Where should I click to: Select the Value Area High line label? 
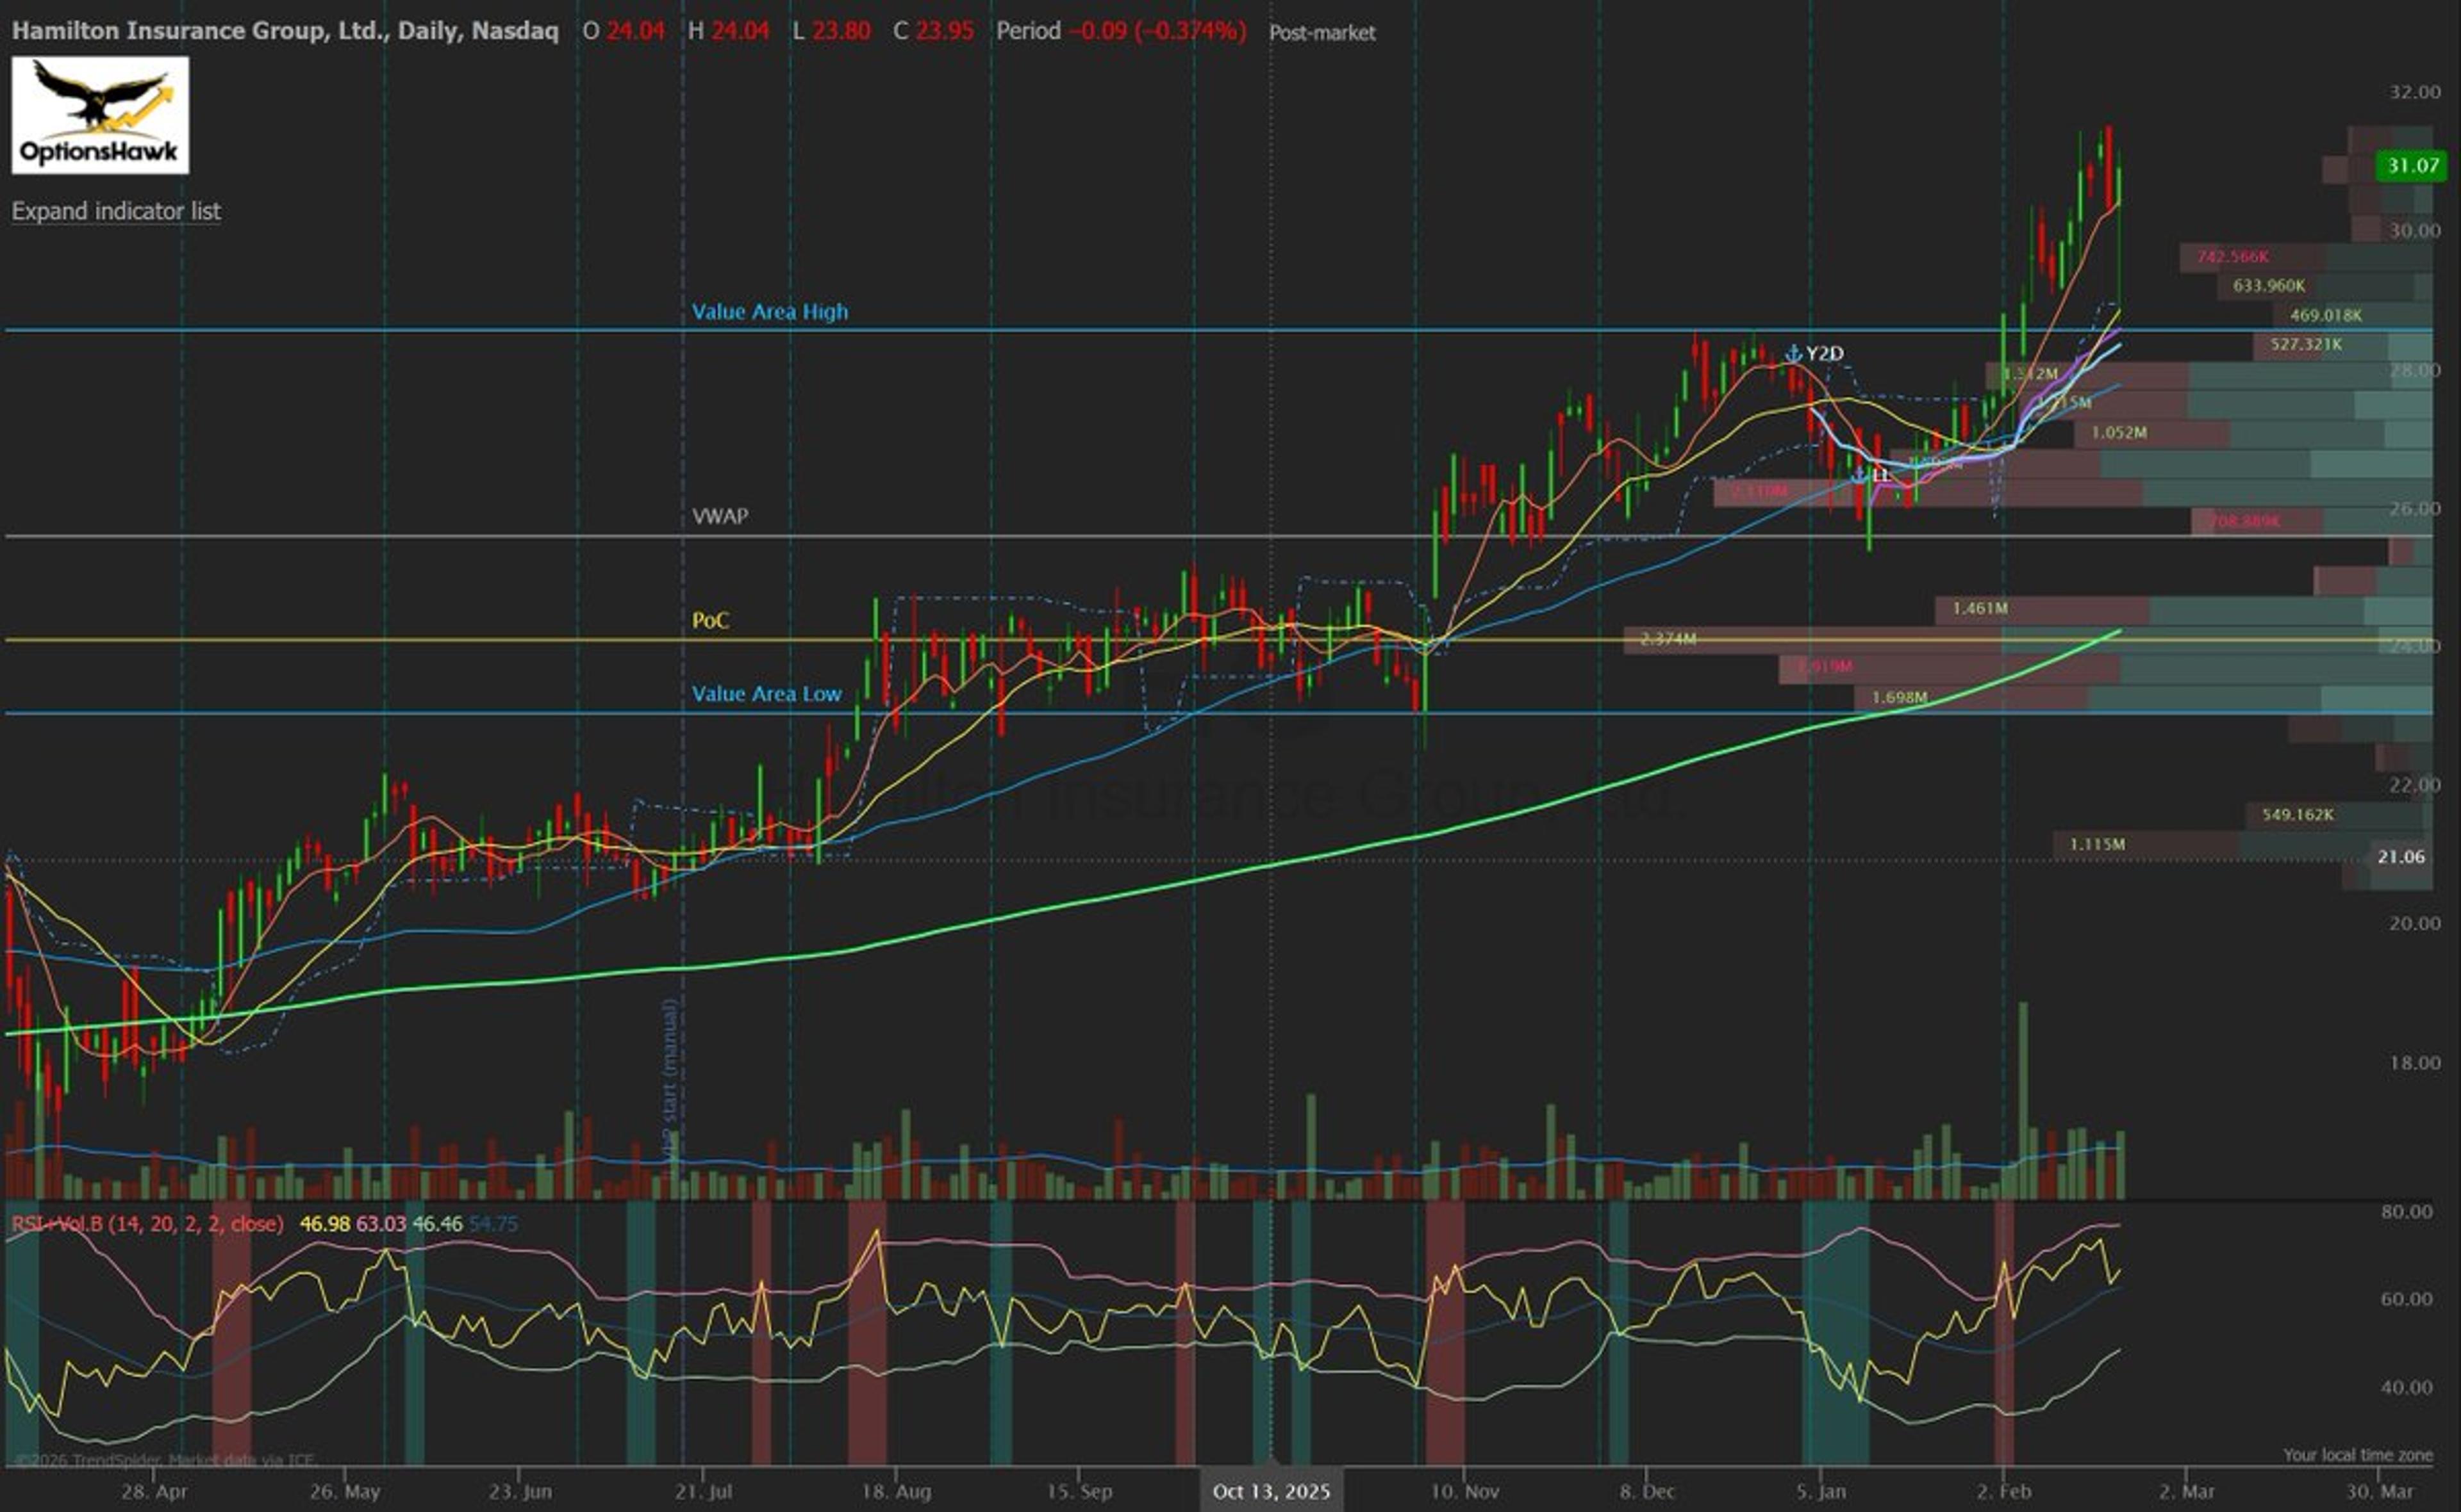click(770, 311)
